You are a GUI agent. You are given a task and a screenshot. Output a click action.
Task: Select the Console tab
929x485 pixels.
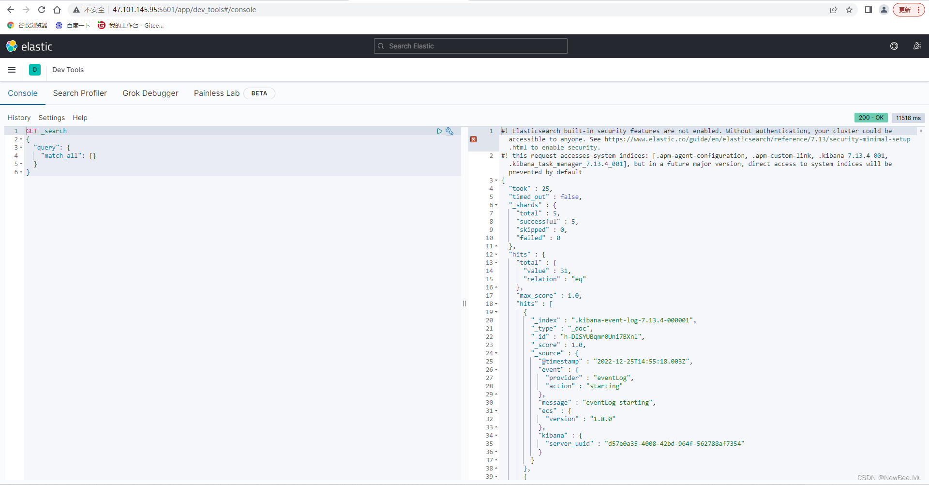coord(23,93)
